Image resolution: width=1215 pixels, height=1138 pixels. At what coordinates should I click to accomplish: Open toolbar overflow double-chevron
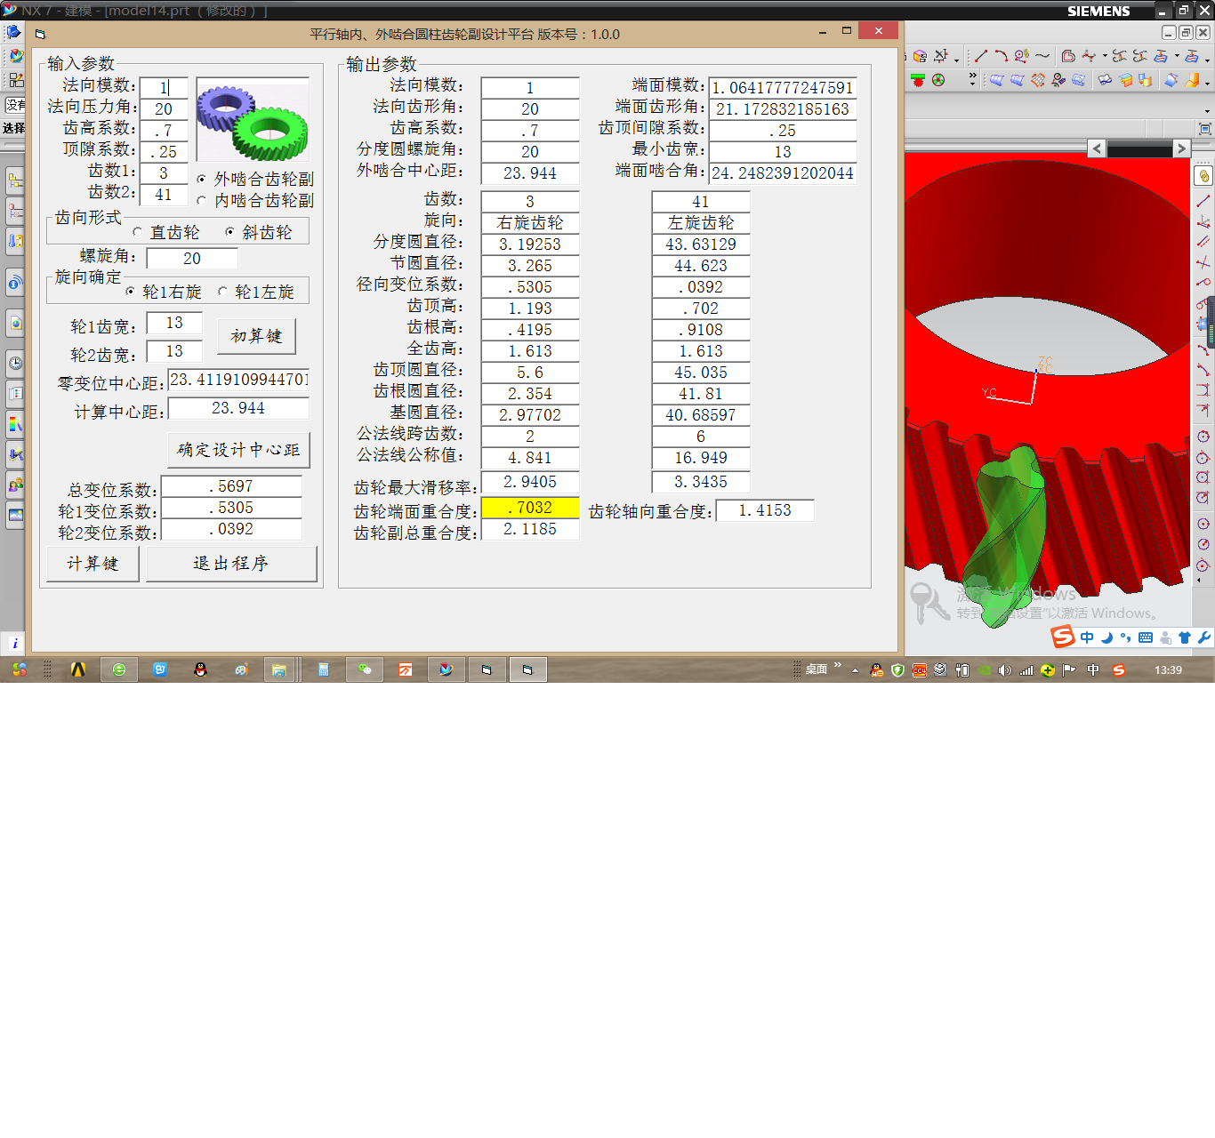pyautogui.click(x=972, y=78)
